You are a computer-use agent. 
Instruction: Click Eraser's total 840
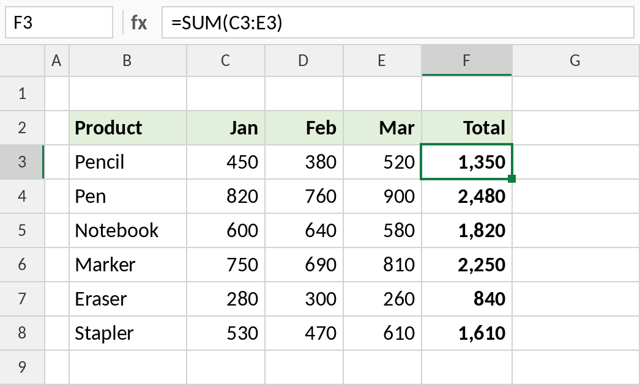(x=467, y=299)
